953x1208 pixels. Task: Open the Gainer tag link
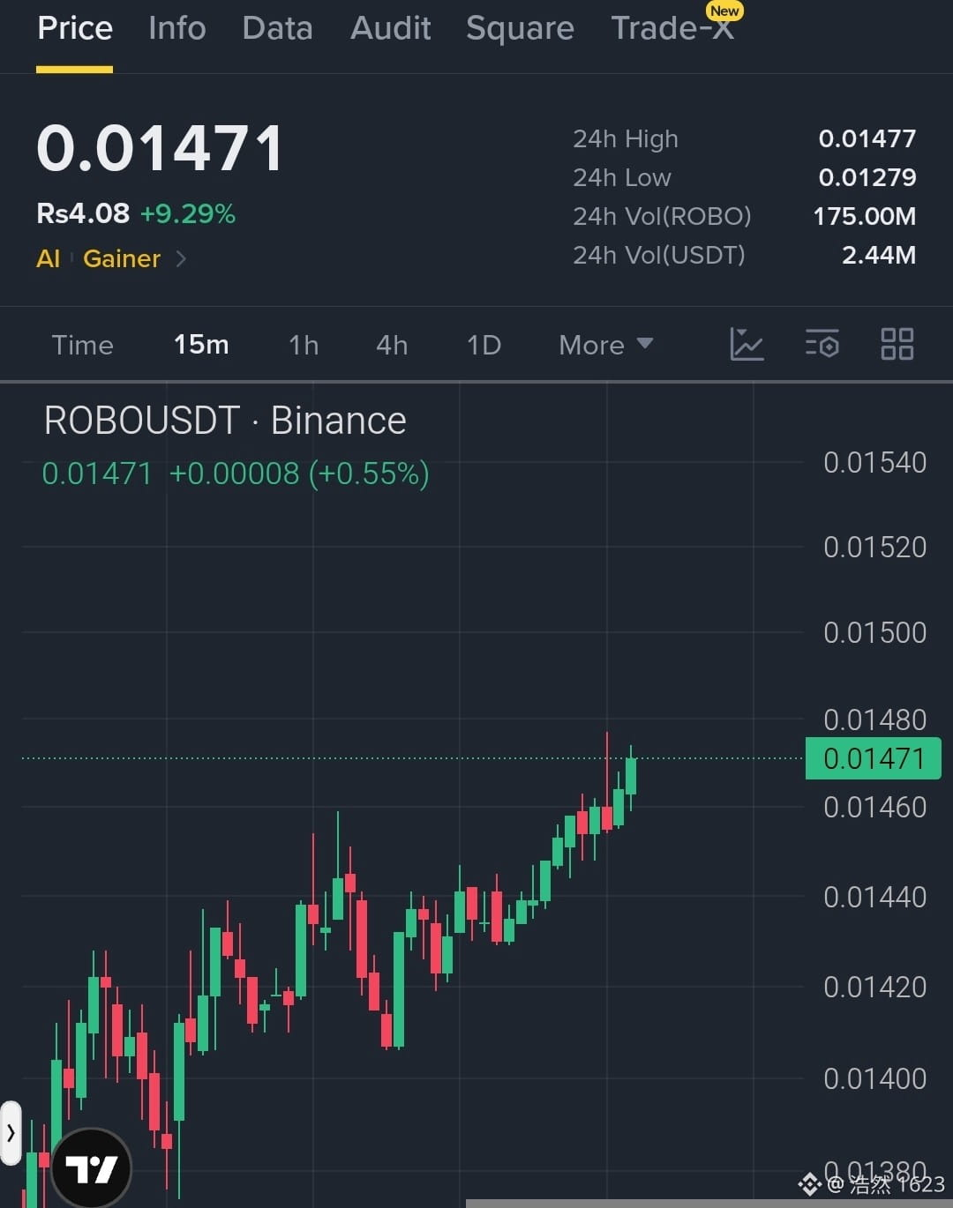122,259
